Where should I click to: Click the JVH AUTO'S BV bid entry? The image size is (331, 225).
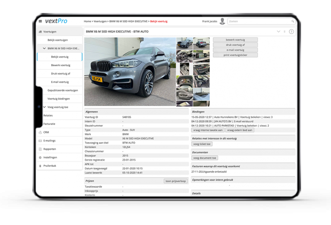(x=222, y=122)
